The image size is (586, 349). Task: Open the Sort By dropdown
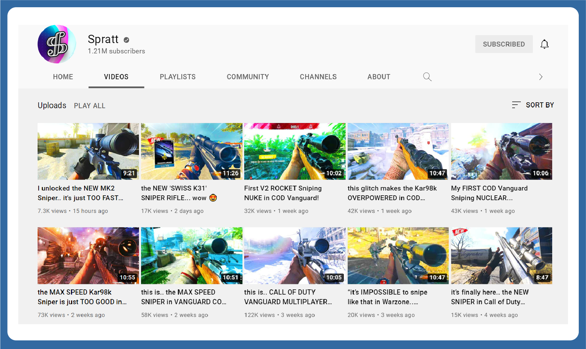(x=533, y=105)
